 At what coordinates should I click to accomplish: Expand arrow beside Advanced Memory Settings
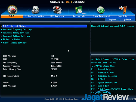pyautogui.click(x=1, y=33)
